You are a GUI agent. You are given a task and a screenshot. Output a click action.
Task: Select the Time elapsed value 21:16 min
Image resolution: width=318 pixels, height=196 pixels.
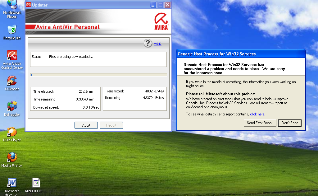(87, 91)
